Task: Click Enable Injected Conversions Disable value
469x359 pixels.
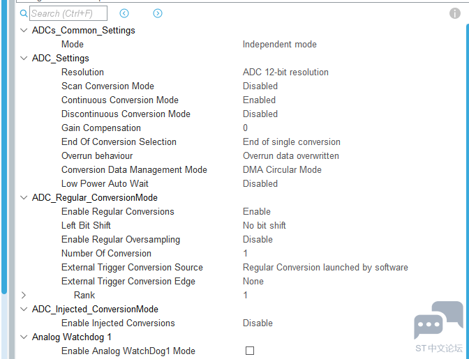Action: [x=258, y=323]
